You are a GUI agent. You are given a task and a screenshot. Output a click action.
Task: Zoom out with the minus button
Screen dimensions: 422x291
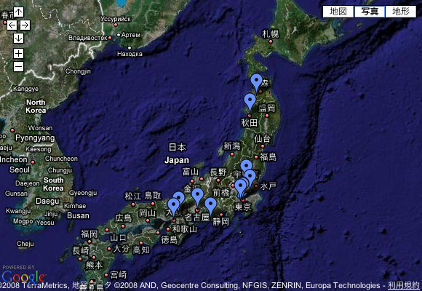coord(18,66)
